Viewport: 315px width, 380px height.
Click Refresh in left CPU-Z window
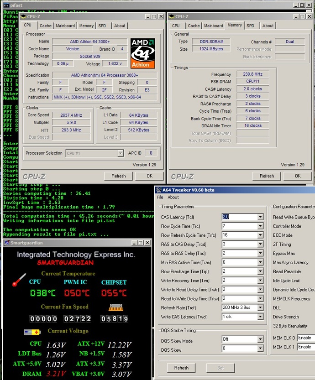point(119,176)
